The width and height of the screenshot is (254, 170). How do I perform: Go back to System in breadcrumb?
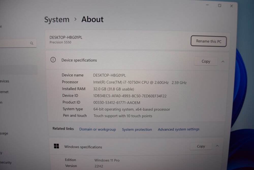click(57, 20)
